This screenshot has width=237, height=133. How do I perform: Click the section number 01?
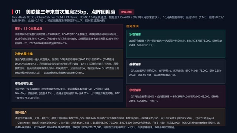(18, 12)
